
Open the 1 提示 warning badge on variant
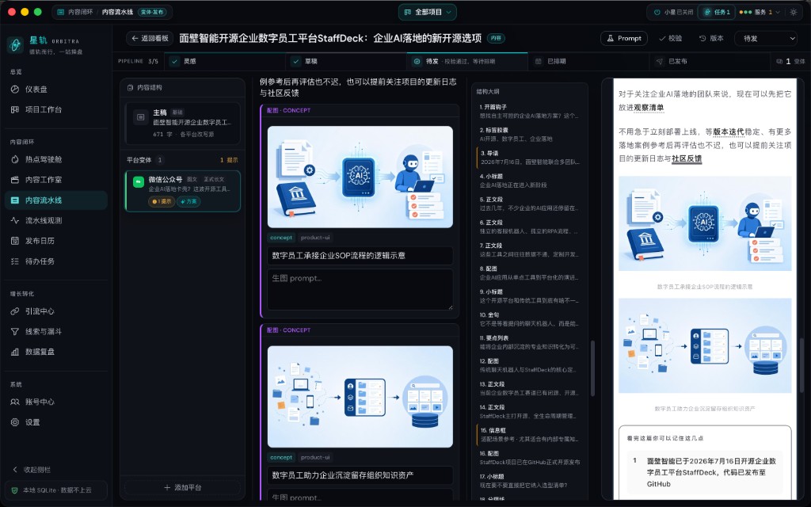pyautogui.click(x=162, y=201)
